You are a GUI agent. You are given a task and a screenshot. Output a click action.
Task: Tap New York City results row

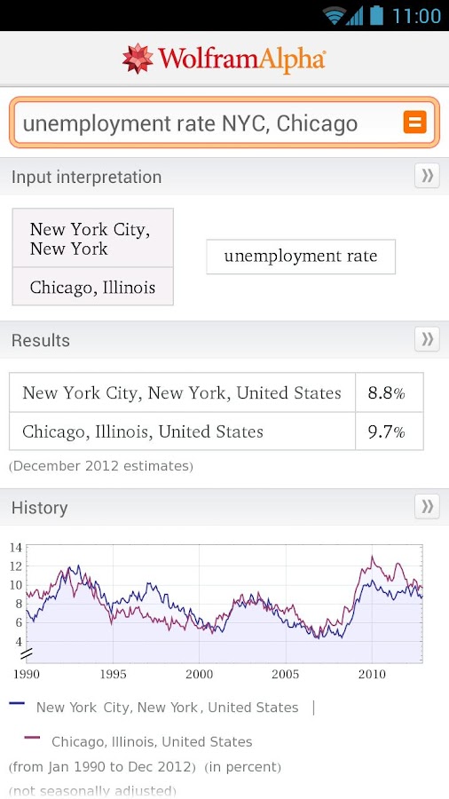(217, 392)
